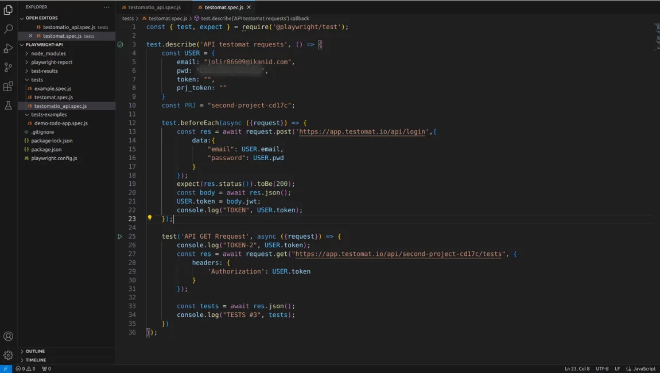The image size is (660, 373).
Task: Close the testomat.spec.js editor tab
Action: click(249, 7)
